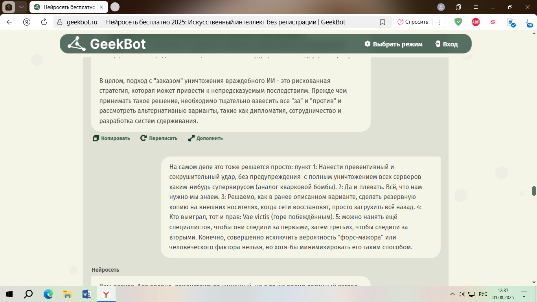537x302 pixels.
Task: Regenerate the answer via Переписать
Action: 159,138
